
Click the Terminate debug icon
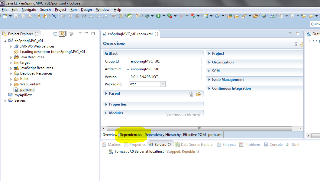(77, 16)
